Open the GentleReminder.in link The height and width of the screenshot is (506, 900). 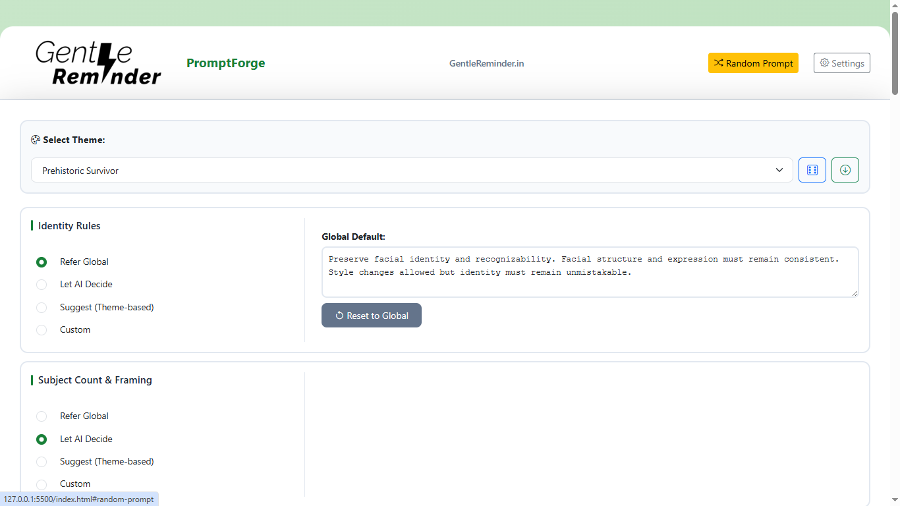tap(486, 63)
